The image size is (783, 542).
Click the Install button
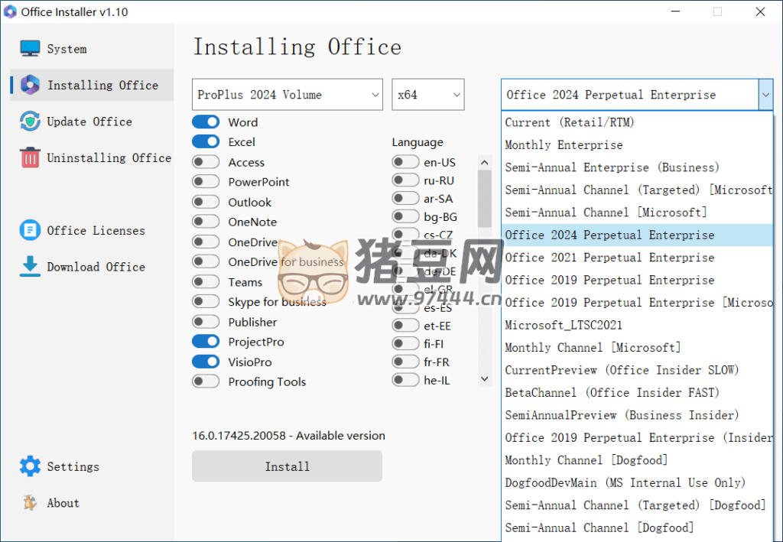coord(288,466)
